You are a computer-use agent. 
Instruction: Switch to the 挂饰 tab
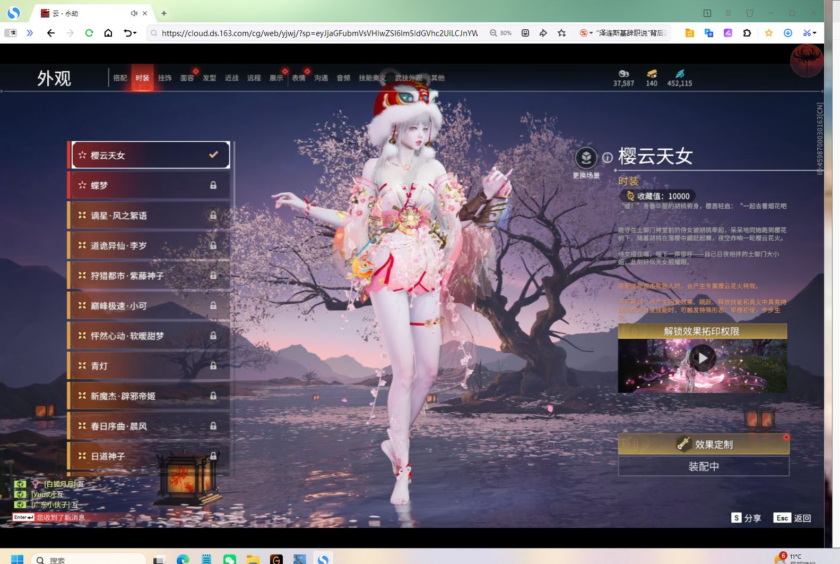coord(164,78)
